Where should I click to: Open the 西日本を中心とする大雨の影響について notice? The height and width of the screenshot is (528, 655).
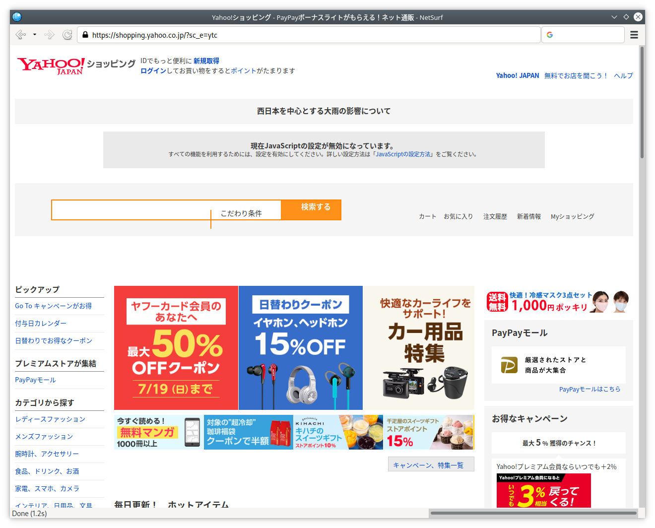pos(324,111)
